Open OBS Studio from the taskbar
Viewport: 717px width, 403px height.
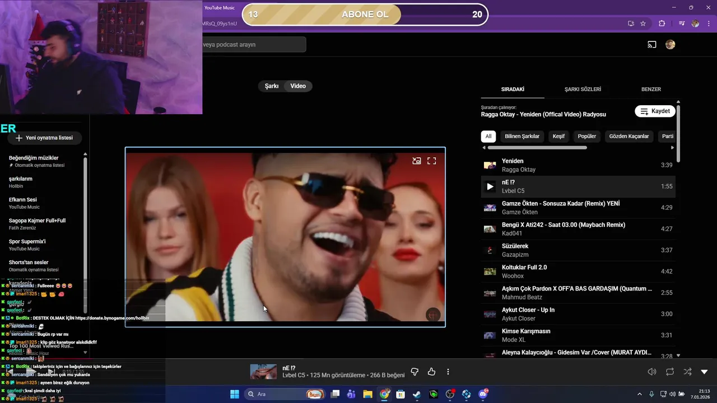pyautogui.click(x=450, y=394)
